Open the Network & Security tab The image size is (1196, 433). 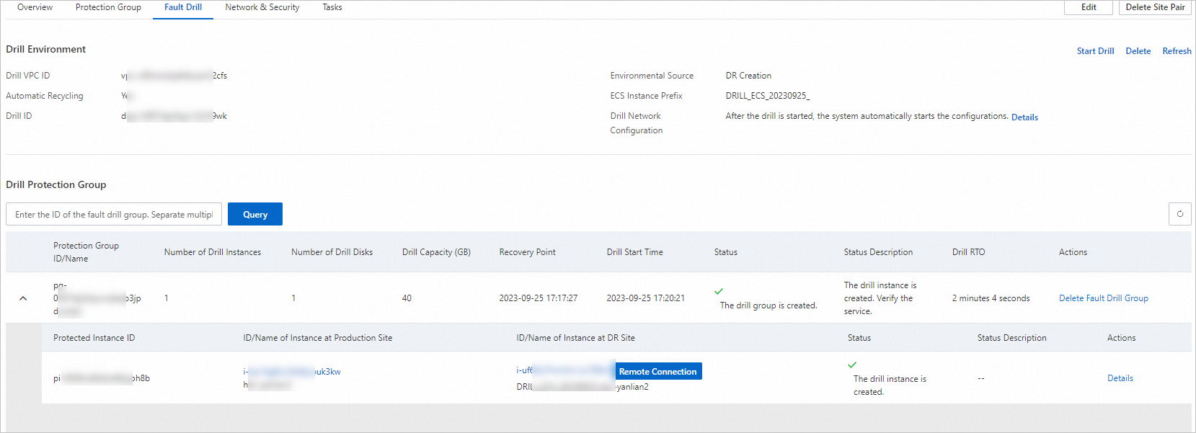point(262,7)
